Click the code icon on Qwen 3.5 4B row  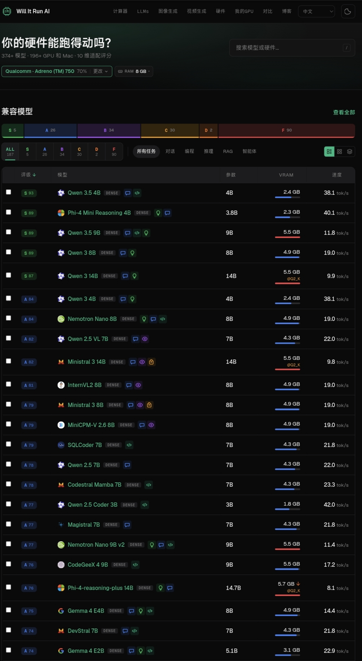[x=137, y=193]
